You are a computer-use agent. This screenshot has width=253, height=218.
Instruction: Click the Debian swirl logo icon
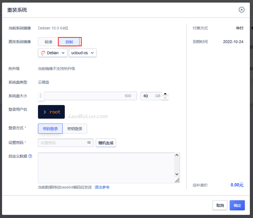pos(43,53)
